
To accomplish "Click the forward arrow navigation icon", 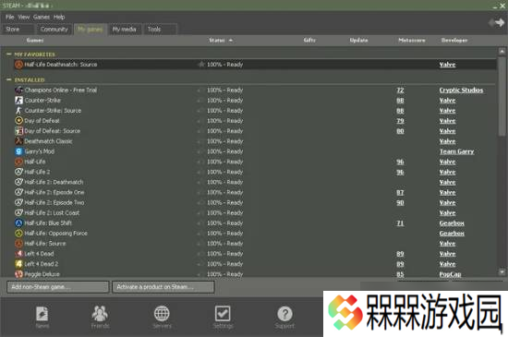I will (500, 22).
